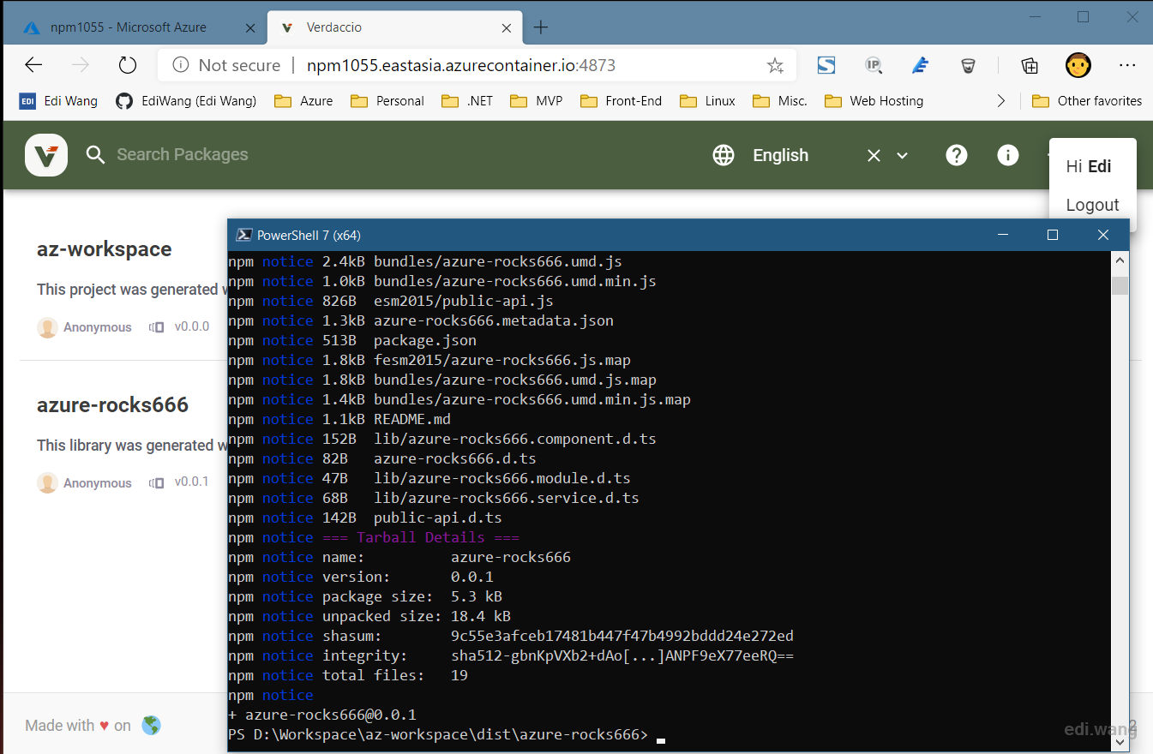Viewport: 1153px width, 754px height.
Task: Go back with browser back arrow
Action: coord(33,65)
